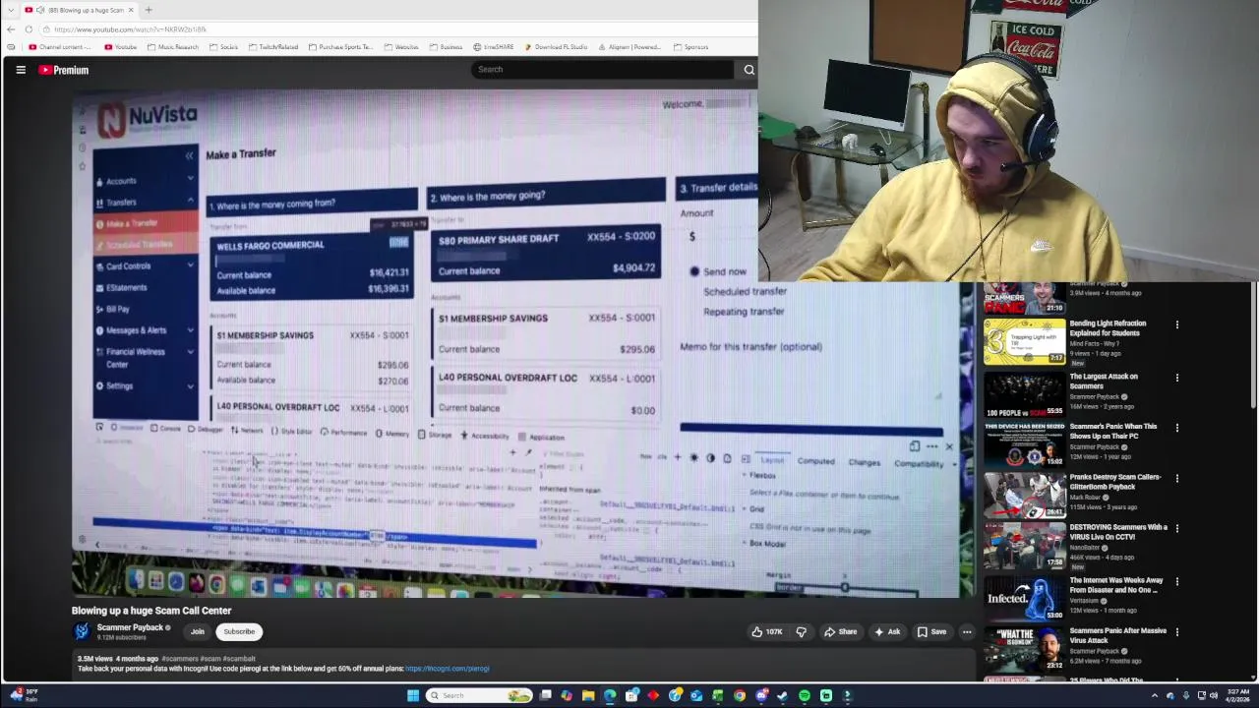Open the Music Research bookmarks folder
The image size is (1259, 708).
pyautogui.click(x=173, y=47)
